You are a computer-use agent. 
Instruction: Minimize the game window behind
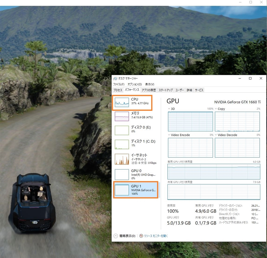240,2
